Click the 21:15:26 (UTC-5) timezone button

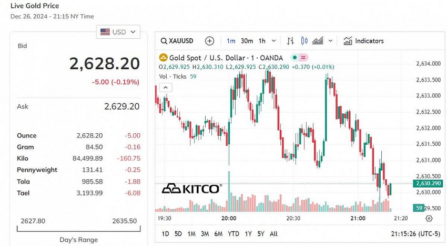point(414,233)
